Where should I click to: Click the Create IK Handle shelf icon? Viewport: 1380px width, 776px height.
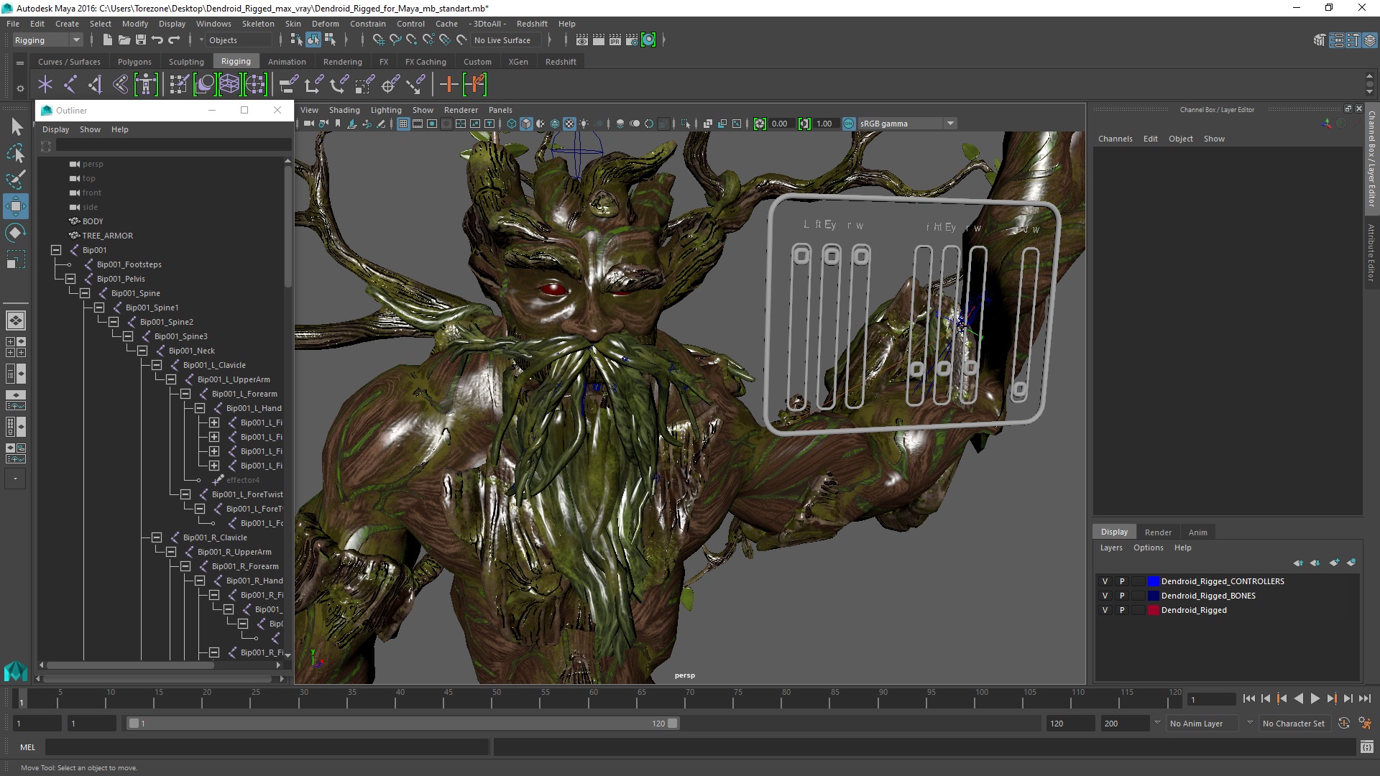[x=96, y=85]
